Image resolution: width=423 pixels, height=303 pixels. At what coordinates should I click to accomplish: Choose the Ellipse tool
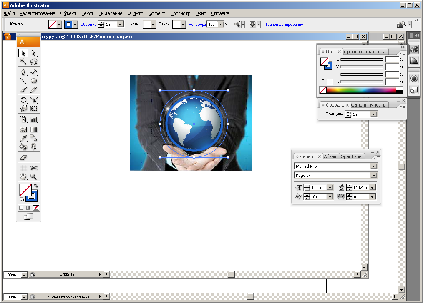pyautogui.click(x=34, y=81)
